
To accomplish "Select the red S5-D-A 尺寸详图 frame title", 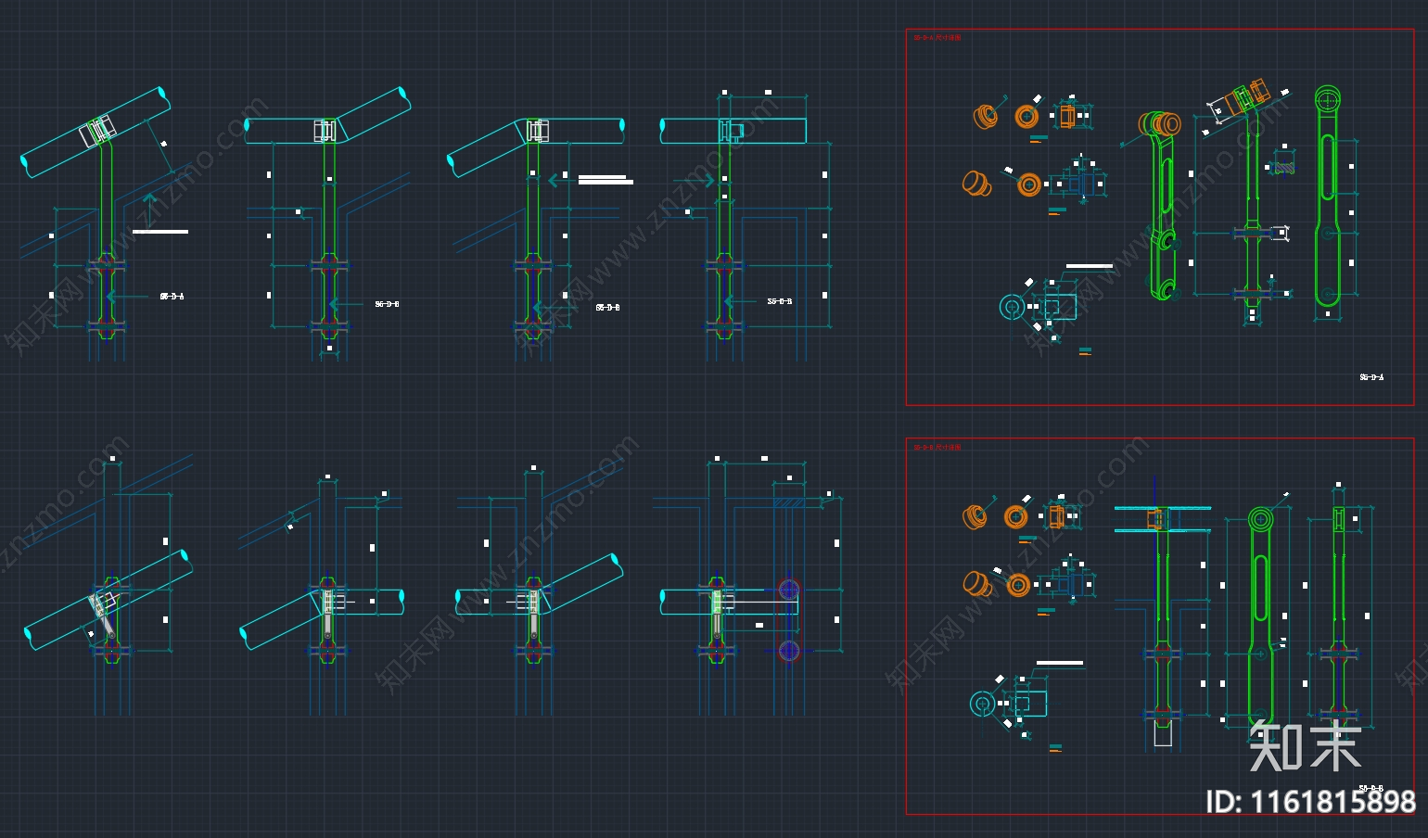I will (937, 38).
